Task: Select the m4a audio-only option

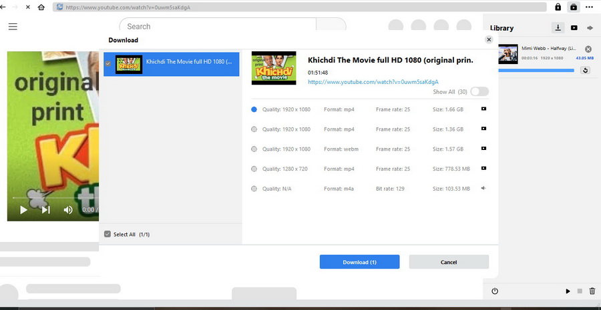Action: [254, 189]
